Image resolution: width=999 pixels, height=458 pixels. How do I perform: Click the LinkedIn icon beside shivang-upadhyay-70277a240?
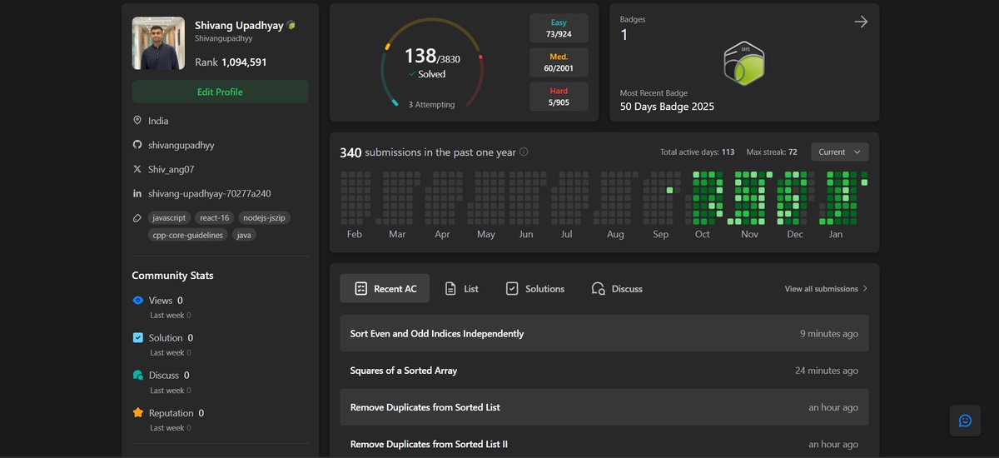click(137, 193)
